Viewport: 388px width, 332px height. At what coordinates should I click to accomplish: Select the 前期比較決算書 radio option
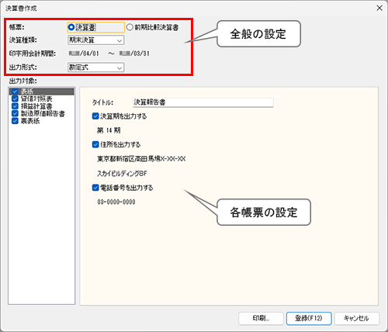click(130, 27)
